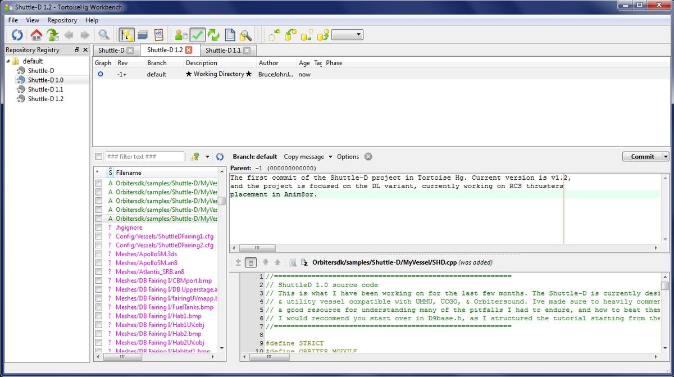Open the File menu
The image size is (674, 377).
pos(13,20)
